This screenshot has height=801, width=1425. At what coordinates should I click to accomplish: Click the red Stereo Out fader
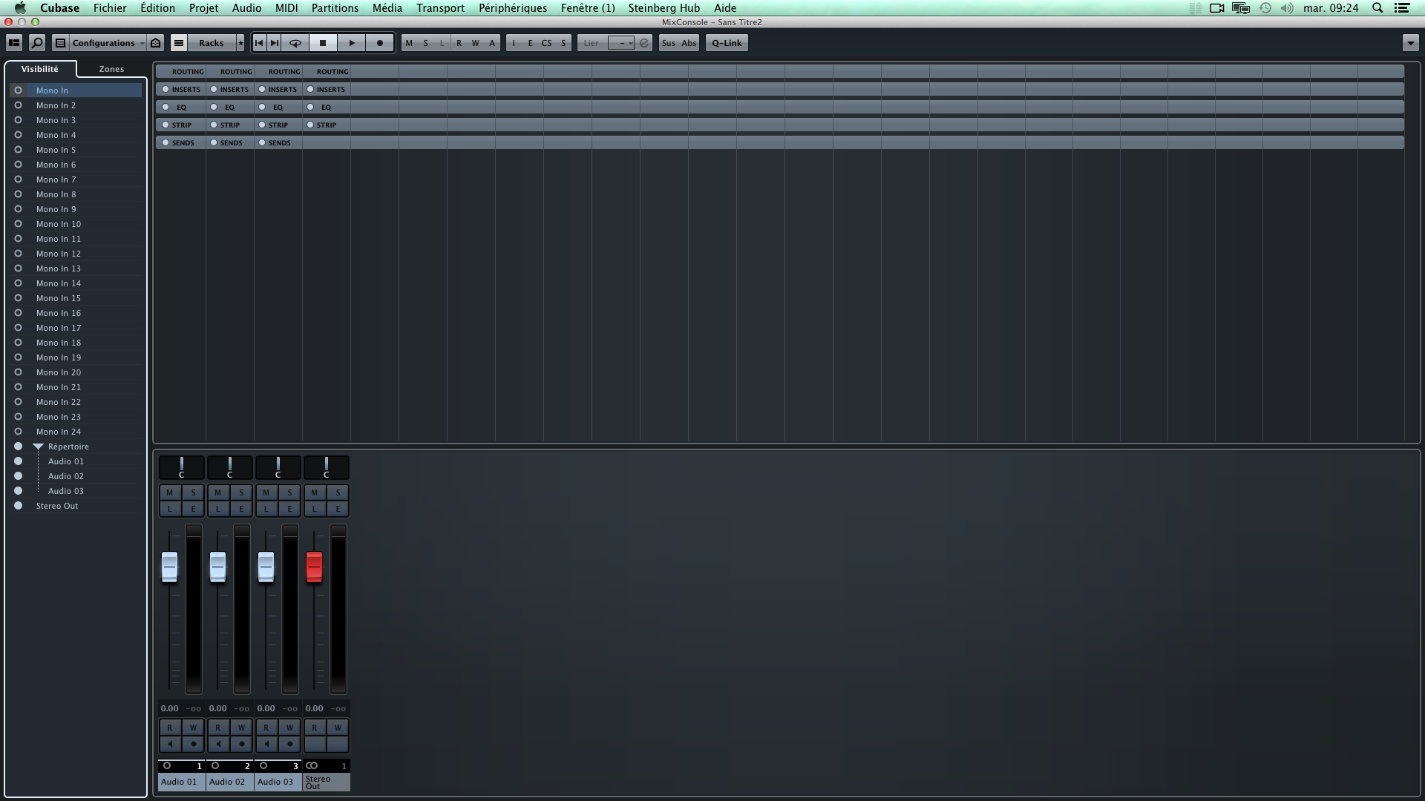(314, 567)
